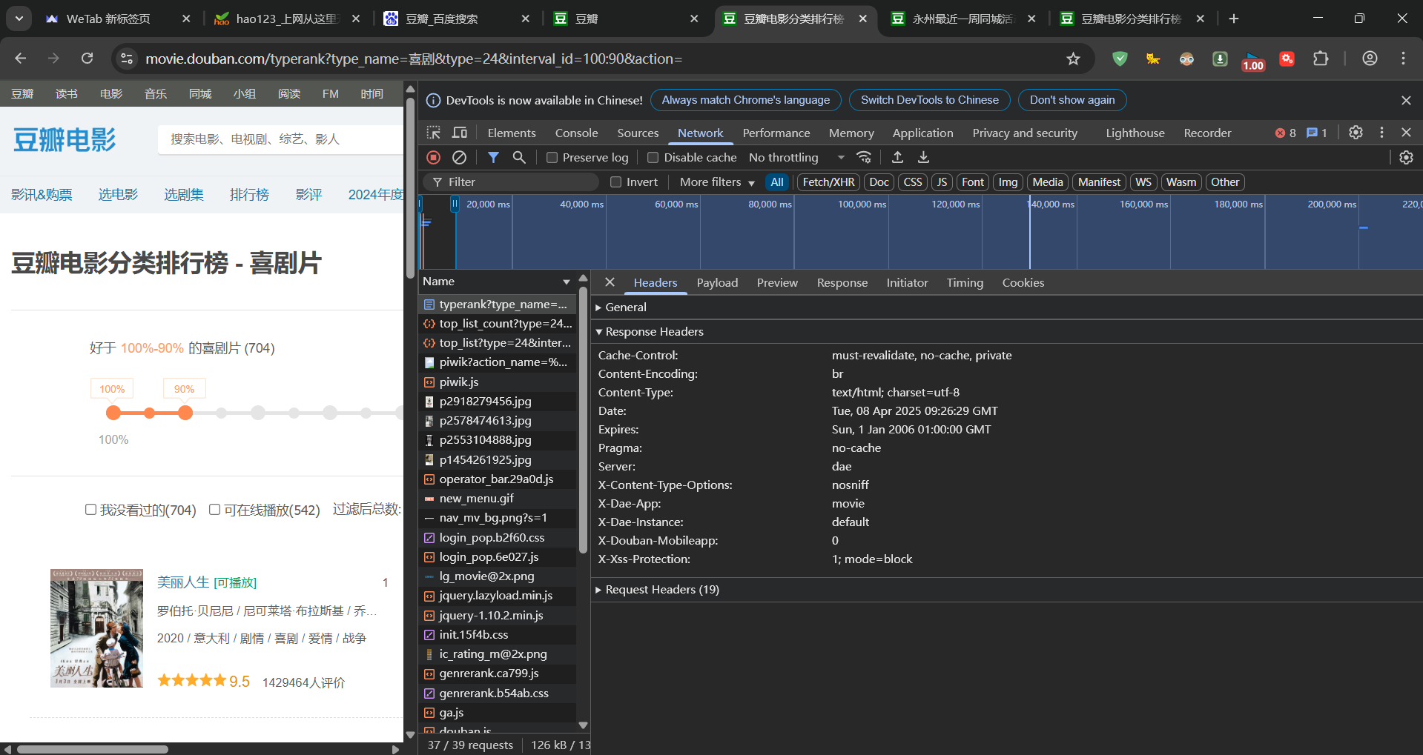Viewport: 1423px width, 755px height.
Task: Click the 美丽人生 movie poster thumbnail
Action: click(96, 628)
